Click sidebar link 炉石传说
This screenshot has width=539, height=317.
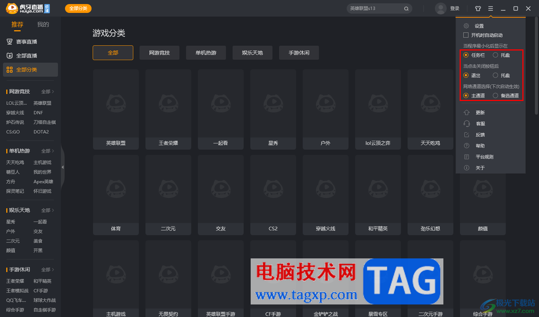pyautogui.click(x=15, y=122)
